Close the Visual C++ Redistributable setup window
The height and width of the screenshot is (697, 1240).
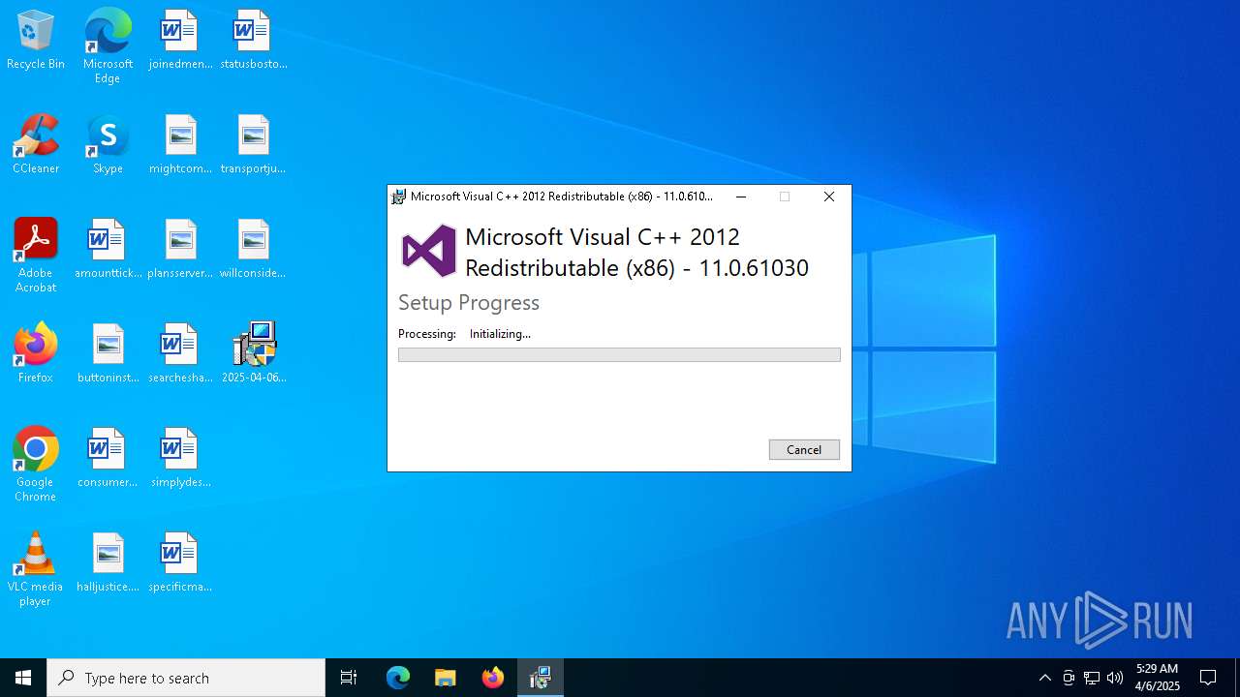[828, 197]
